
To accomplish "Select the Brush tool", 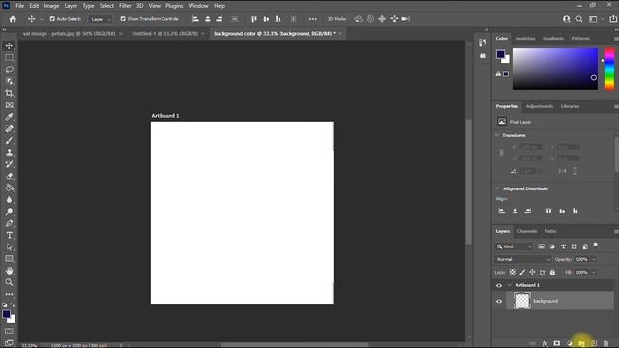I will coord(9,140).
